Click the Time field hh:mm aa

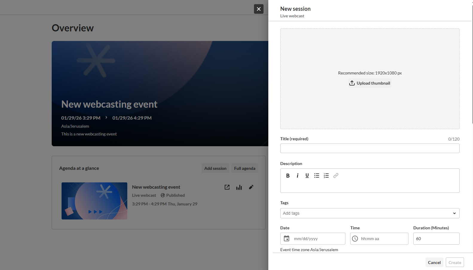click(x=379, y=239)
